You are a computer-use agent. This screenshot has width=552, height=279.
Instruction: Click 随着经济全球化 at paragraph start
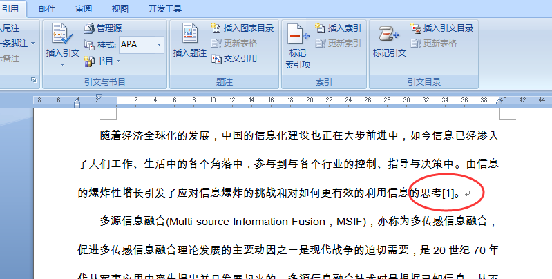click(x=138, y=136)
